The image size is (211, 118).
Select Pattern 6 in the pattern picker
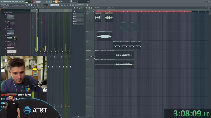(78, 21)
